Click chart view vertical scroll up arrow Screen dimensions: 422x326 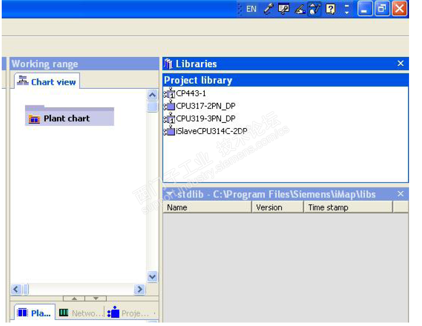(x=152, y=95)
